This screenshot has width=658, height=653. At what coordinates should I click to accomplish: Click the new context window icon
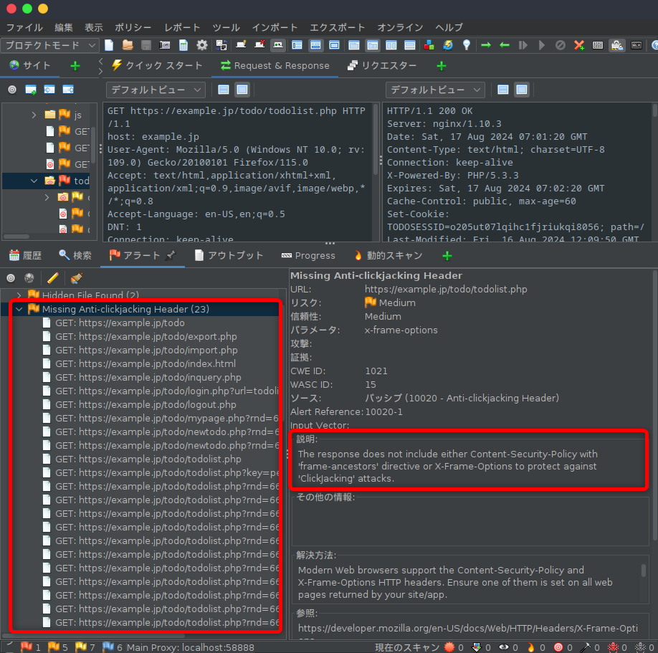click(x=31, y=90)
